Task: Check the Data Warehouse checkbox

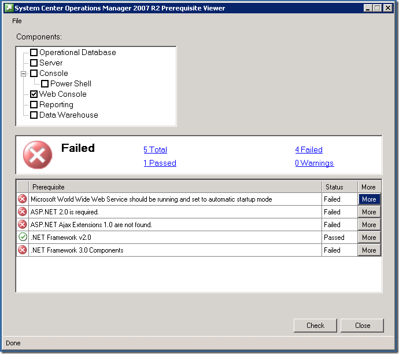Action: 34,115
